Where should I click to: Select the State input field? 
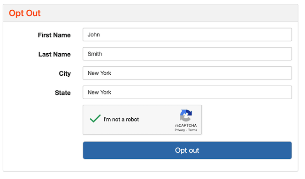(187, 93)
